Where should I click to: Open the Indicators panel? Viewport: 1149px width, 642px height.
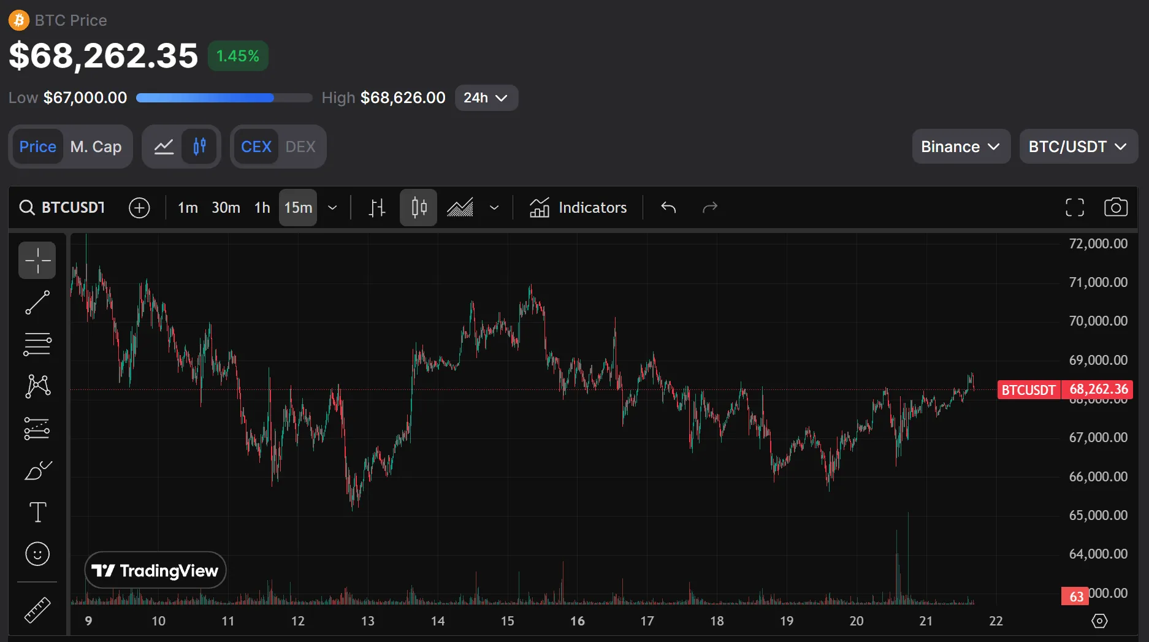[x=578, y=207]
